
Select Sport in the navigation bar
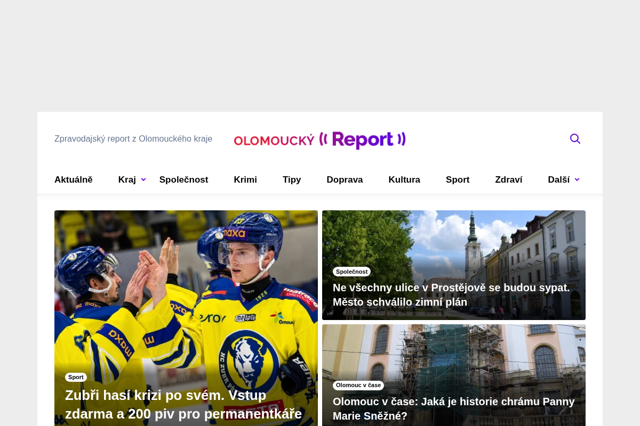tap(458, 179)
